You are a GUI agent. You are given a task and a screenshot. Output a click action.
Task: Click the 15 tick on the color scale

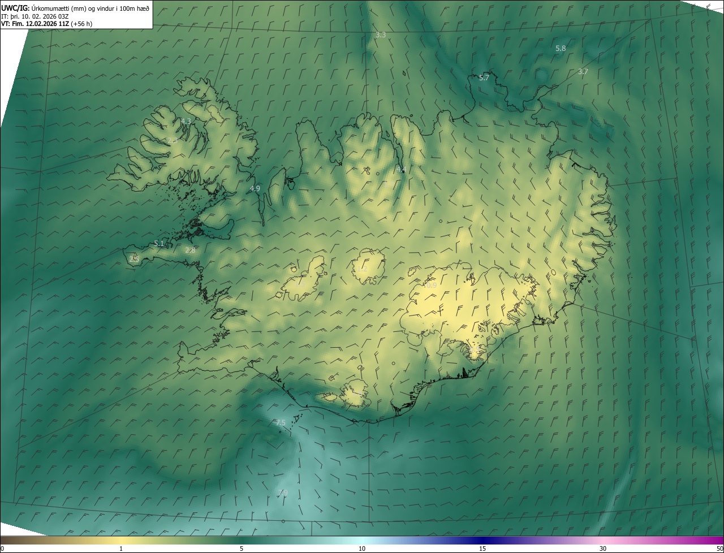[482, 548]
